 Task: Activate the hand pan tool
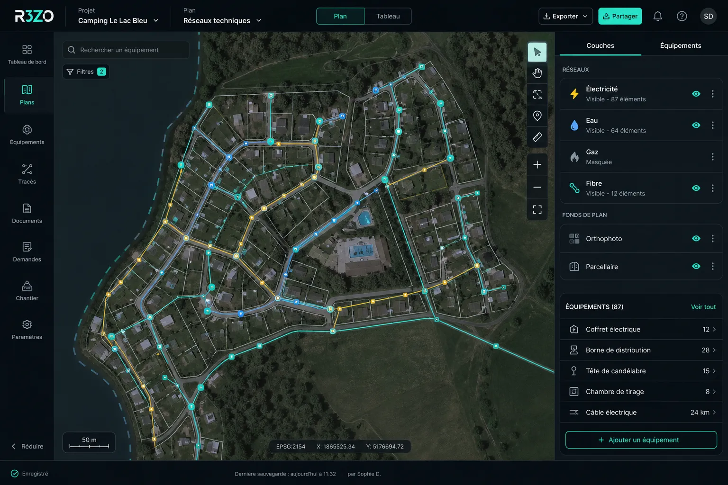point(537,73)
